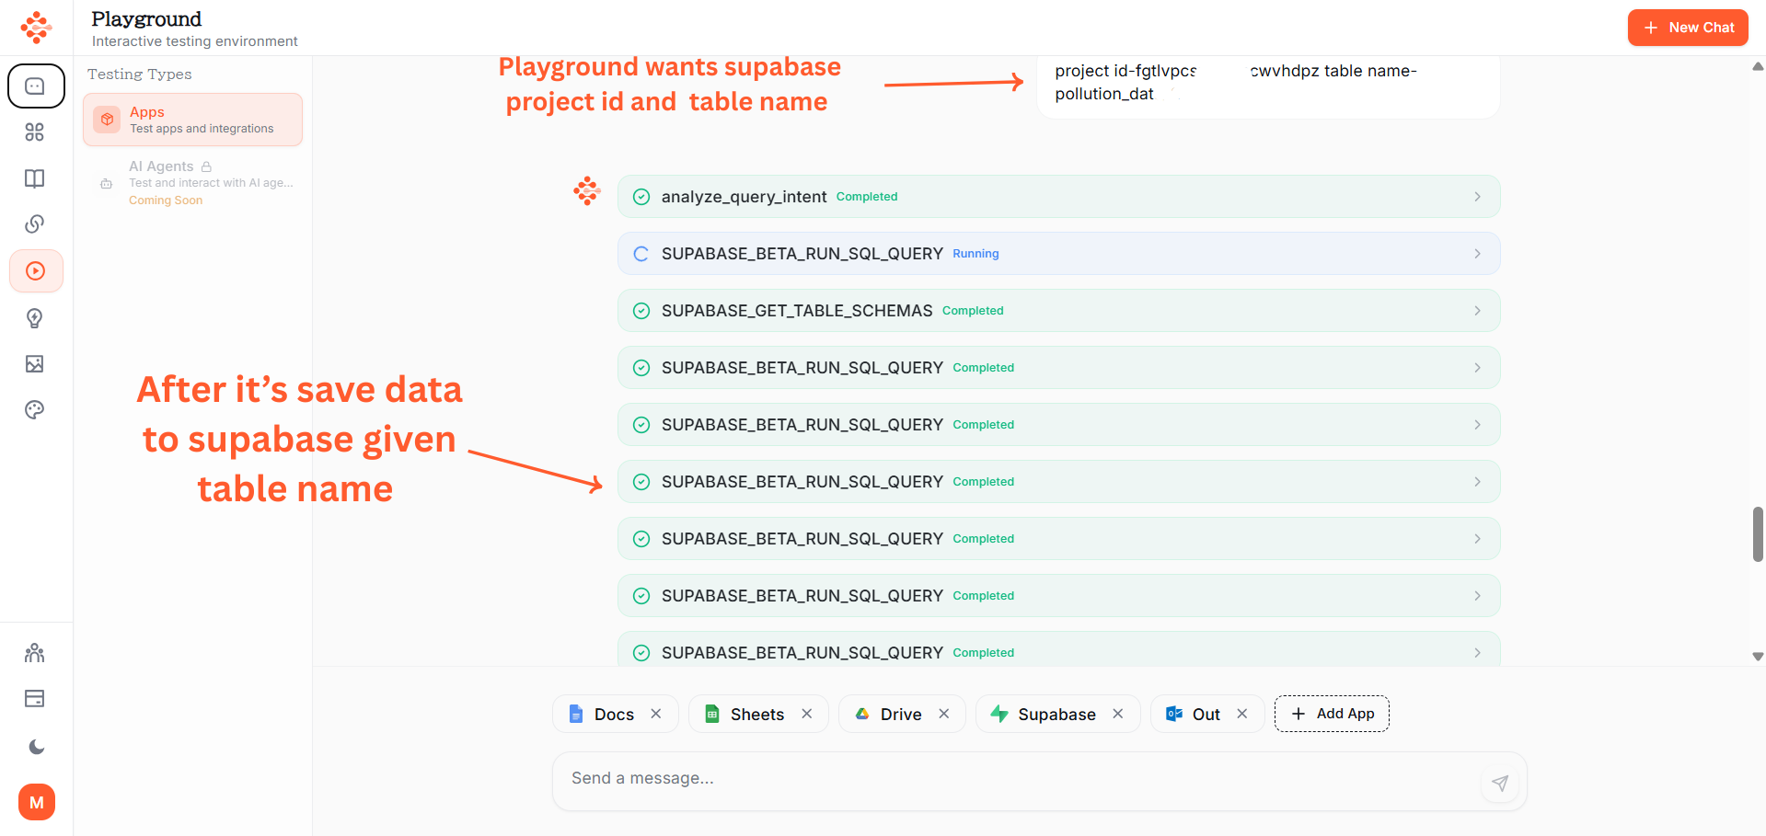The width and height of the screenshot is (1766, 836).
Task: Click the Google Sheets icon chip
Action: pos(712,714)
